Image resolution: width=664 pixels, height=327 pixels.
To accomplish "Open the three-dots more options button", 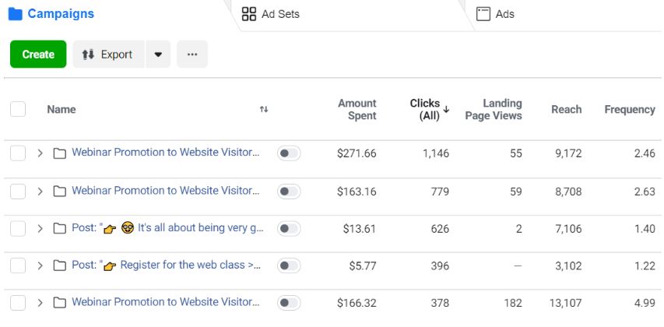I will [192, 54].
